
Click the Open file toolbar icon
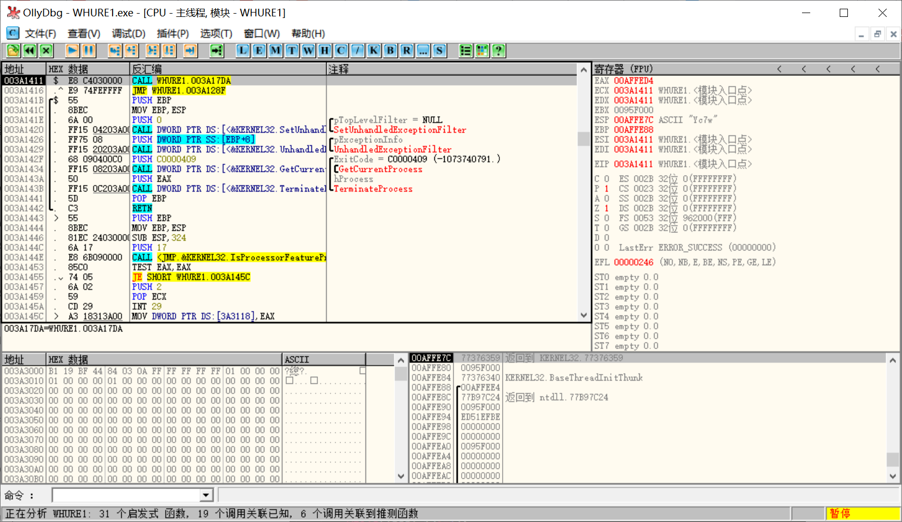(x=13, y=51)
